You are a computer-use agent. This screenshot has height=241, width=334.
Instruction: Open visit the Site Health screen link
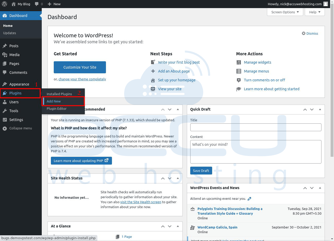141,202
